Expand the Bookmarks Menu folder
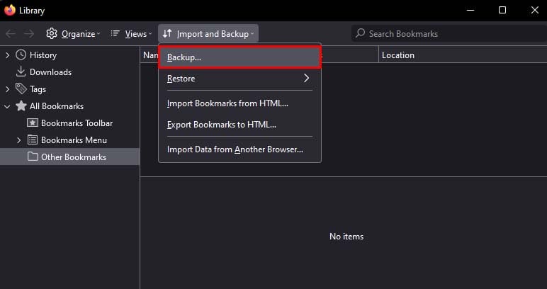 [x=19, y=140]
